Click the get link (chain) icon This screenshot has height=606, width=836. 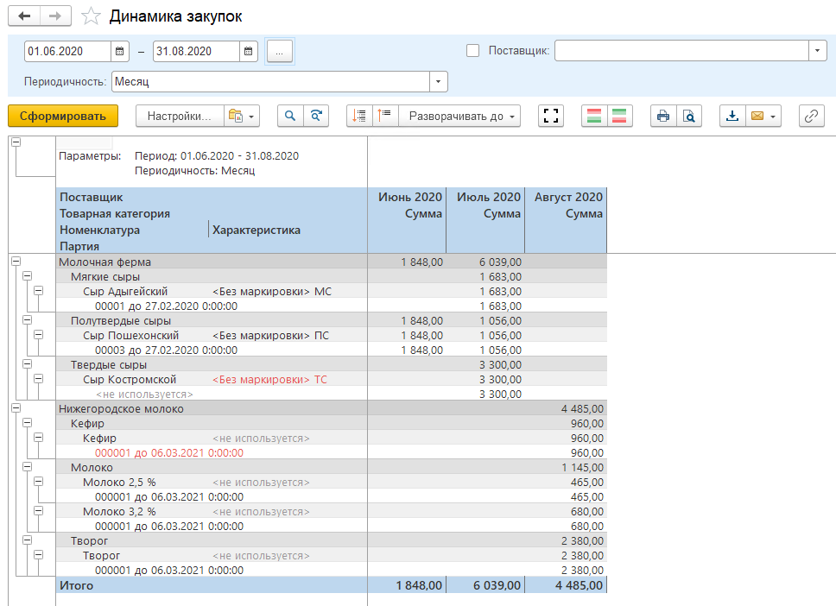click(812, 116)
